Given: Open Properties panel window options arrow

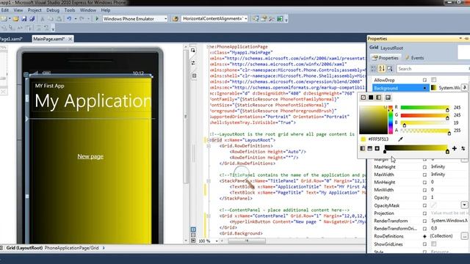Looking at the screenshot, I should 460,38.
